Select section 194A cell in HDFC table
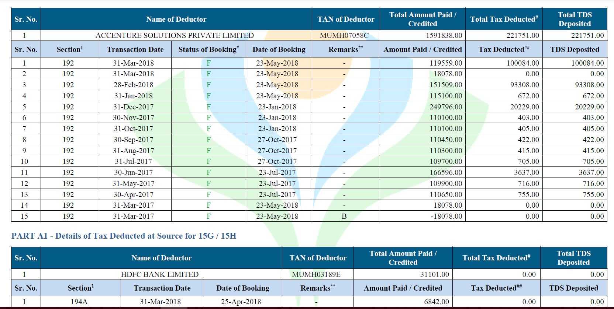This screenshot has height=309, width=614. (79, 302)
